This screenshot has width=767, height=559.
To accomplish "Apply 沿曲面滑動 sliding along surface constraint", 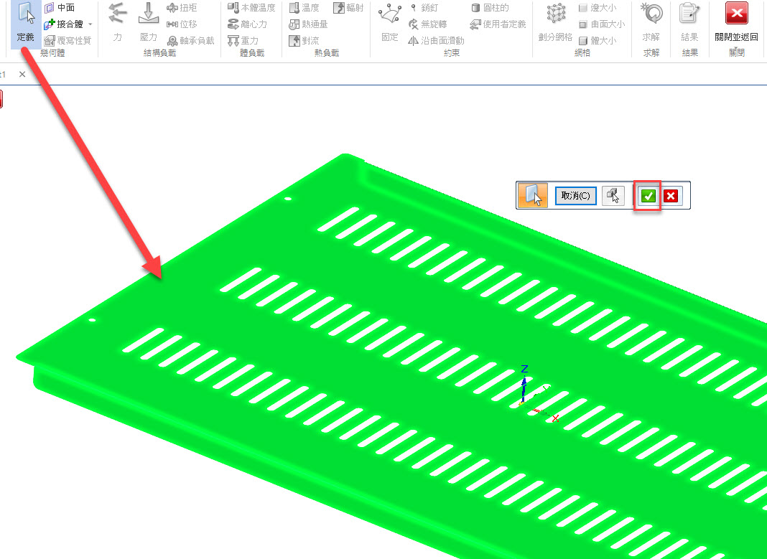I will tap(437, 41).
